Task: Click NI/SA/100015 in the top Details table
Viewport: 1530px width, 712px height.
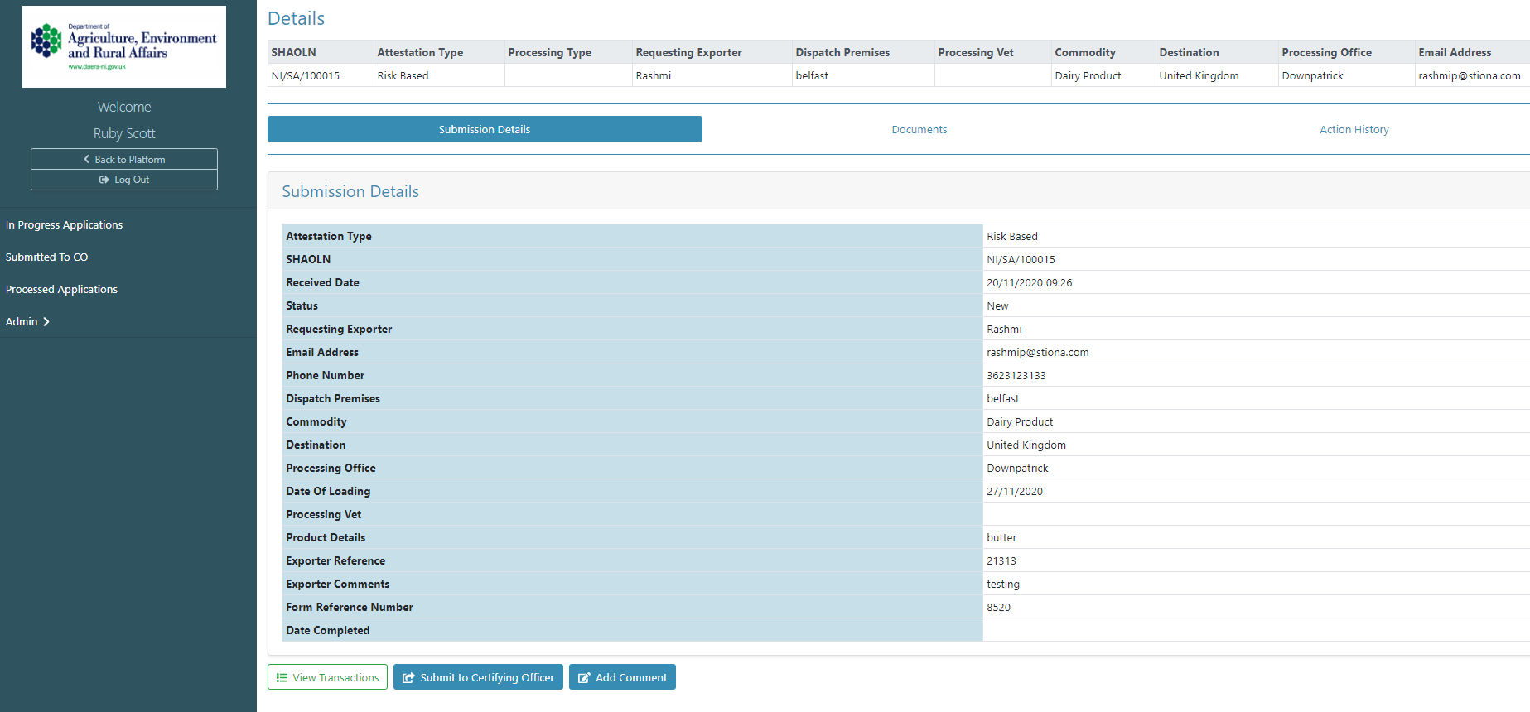Action: click(x=305, y=75)
